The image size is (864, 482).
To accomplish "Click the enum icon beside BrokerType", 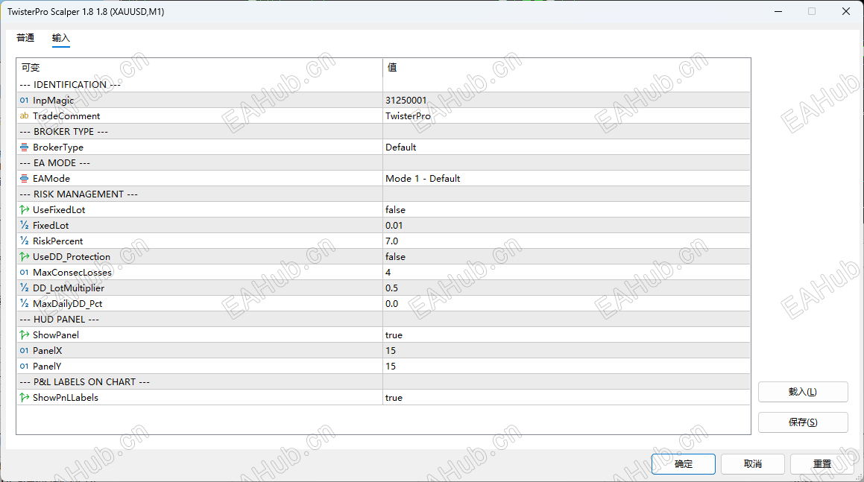I will click(x=25, y=147).
